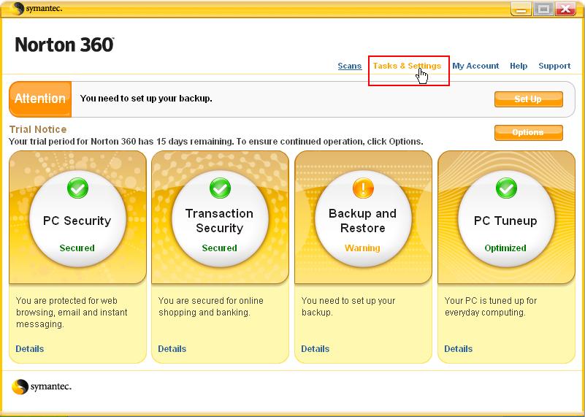Click the orange Attention label
The height and width of the screenshot is (417, 585).
point(40,99)
